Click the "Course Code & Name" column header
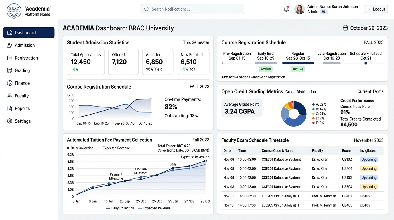Screen dimensions: 394x220 click(x=277, y=151)
